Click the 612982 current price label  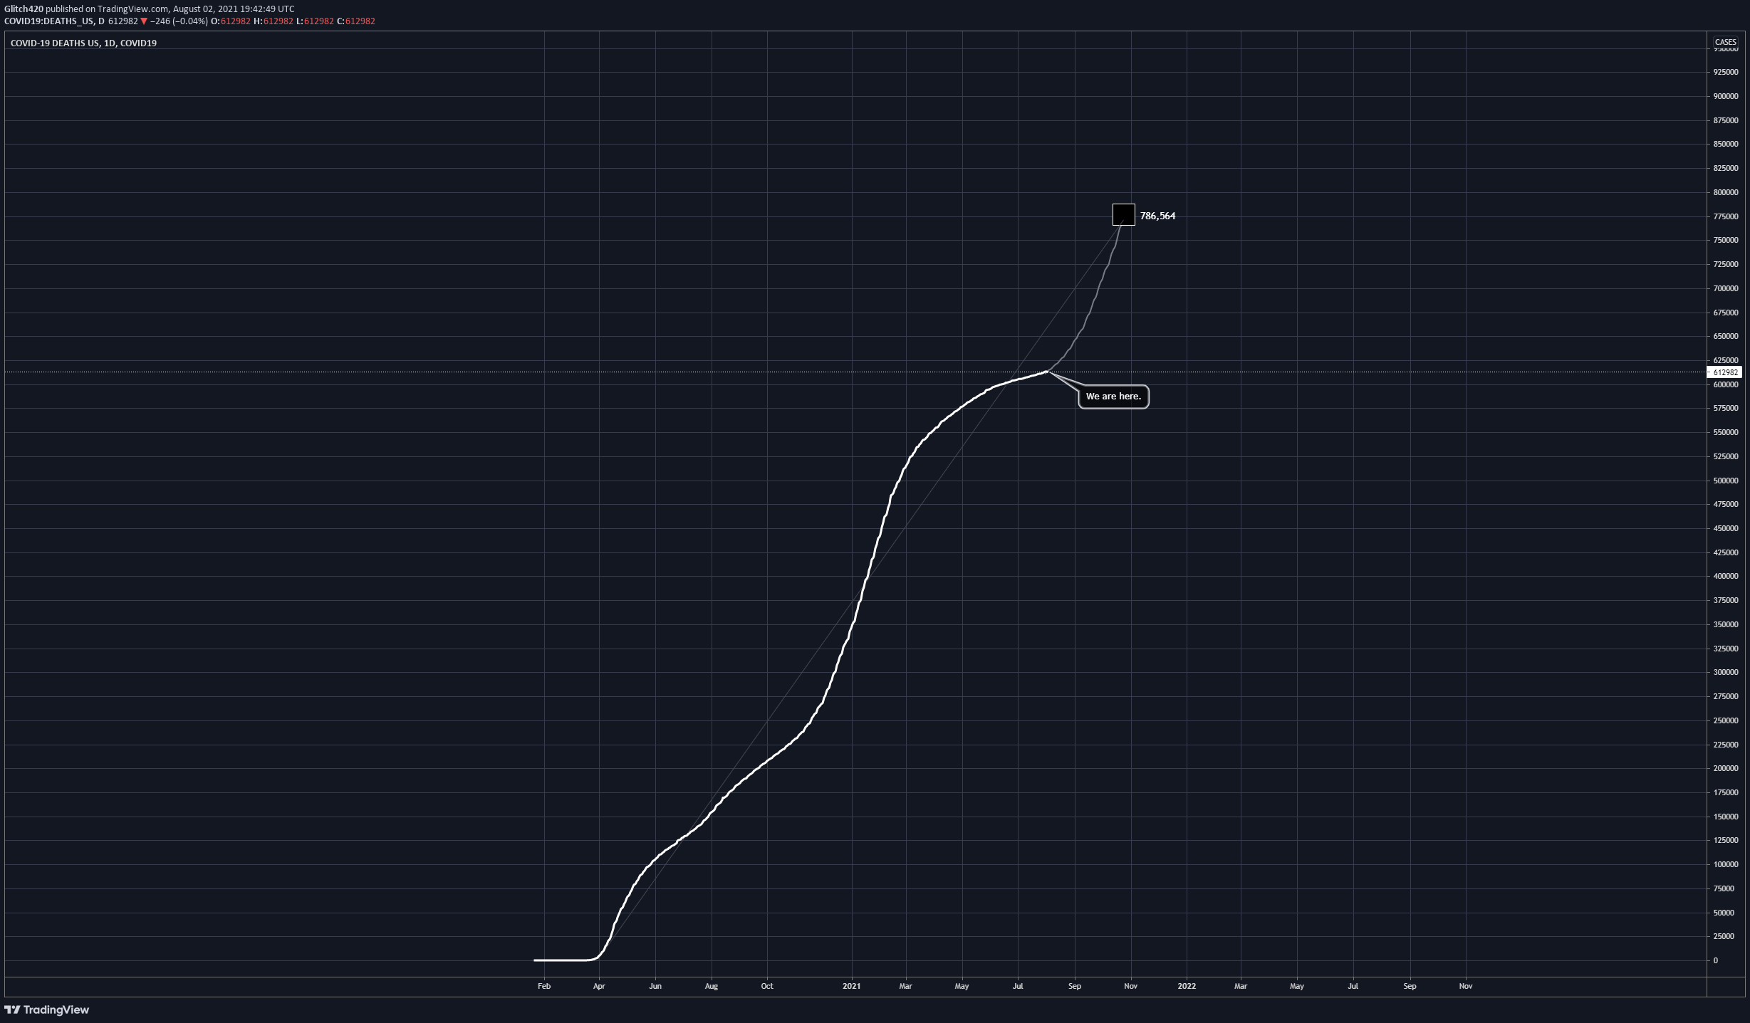point(1725,372)
